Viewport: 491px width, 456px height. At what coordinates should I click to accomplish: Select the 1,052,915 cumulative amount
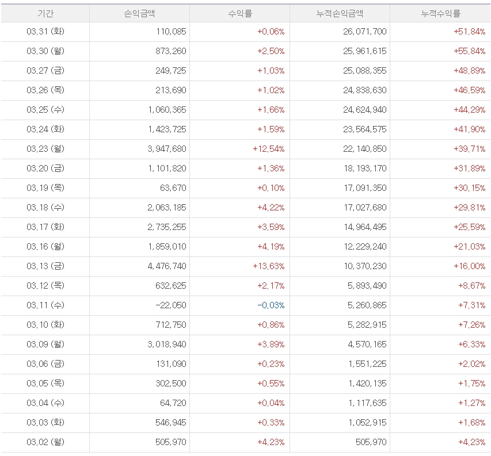tap(368, 423)
